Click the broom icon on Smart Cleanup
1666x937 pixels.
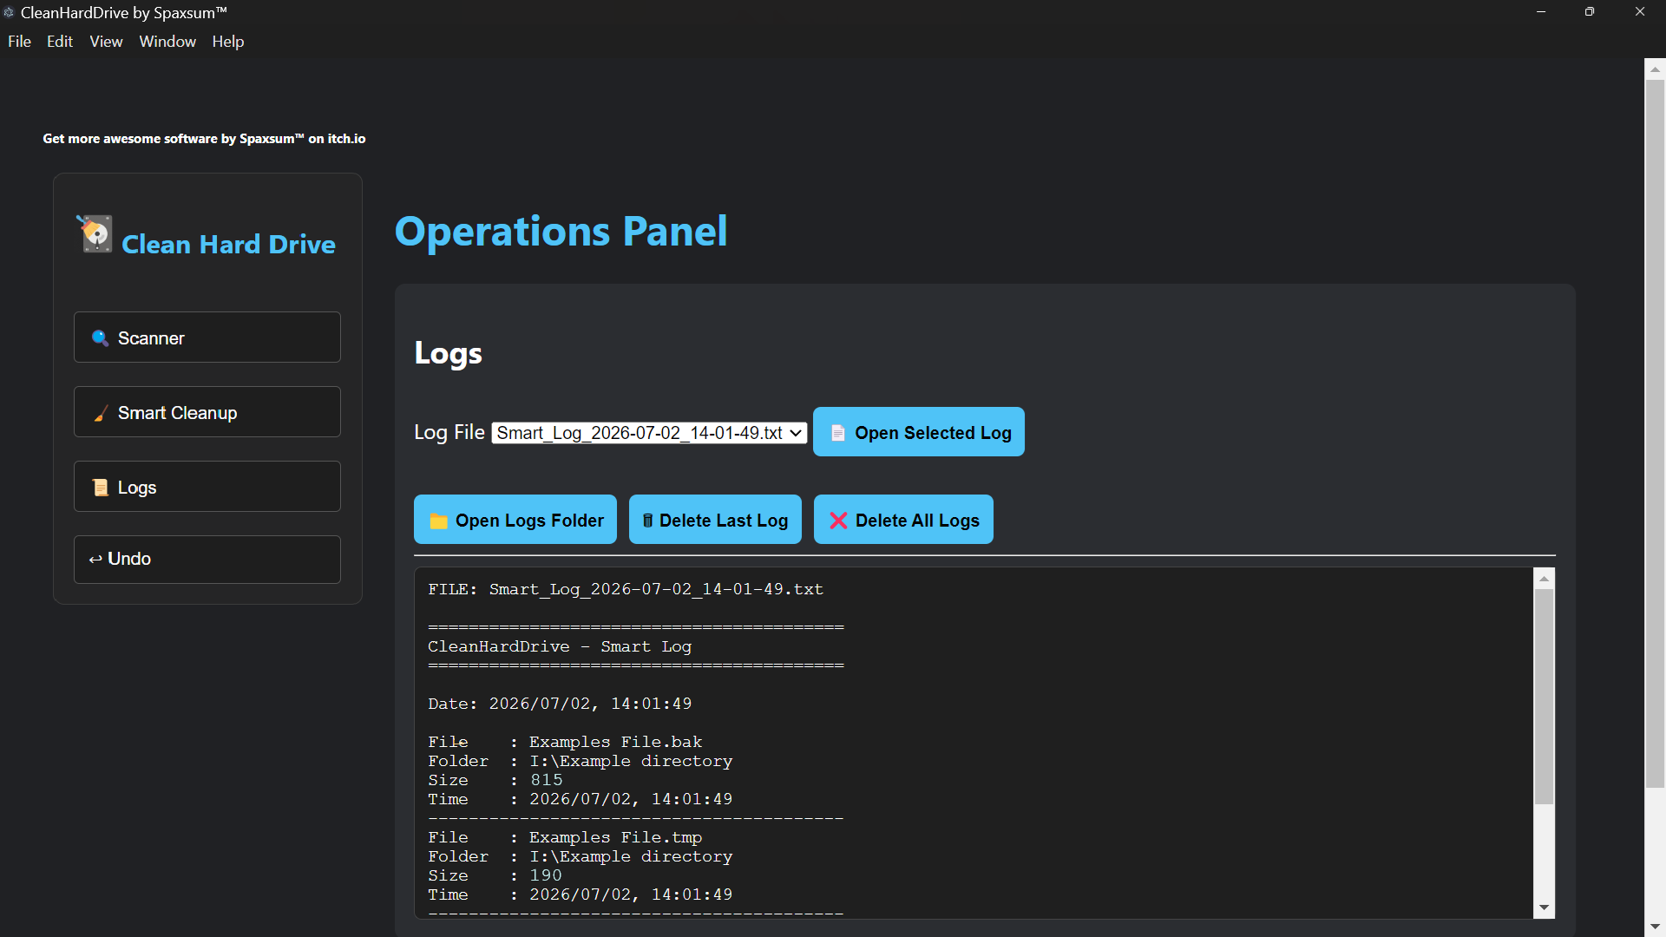[100, 413]
